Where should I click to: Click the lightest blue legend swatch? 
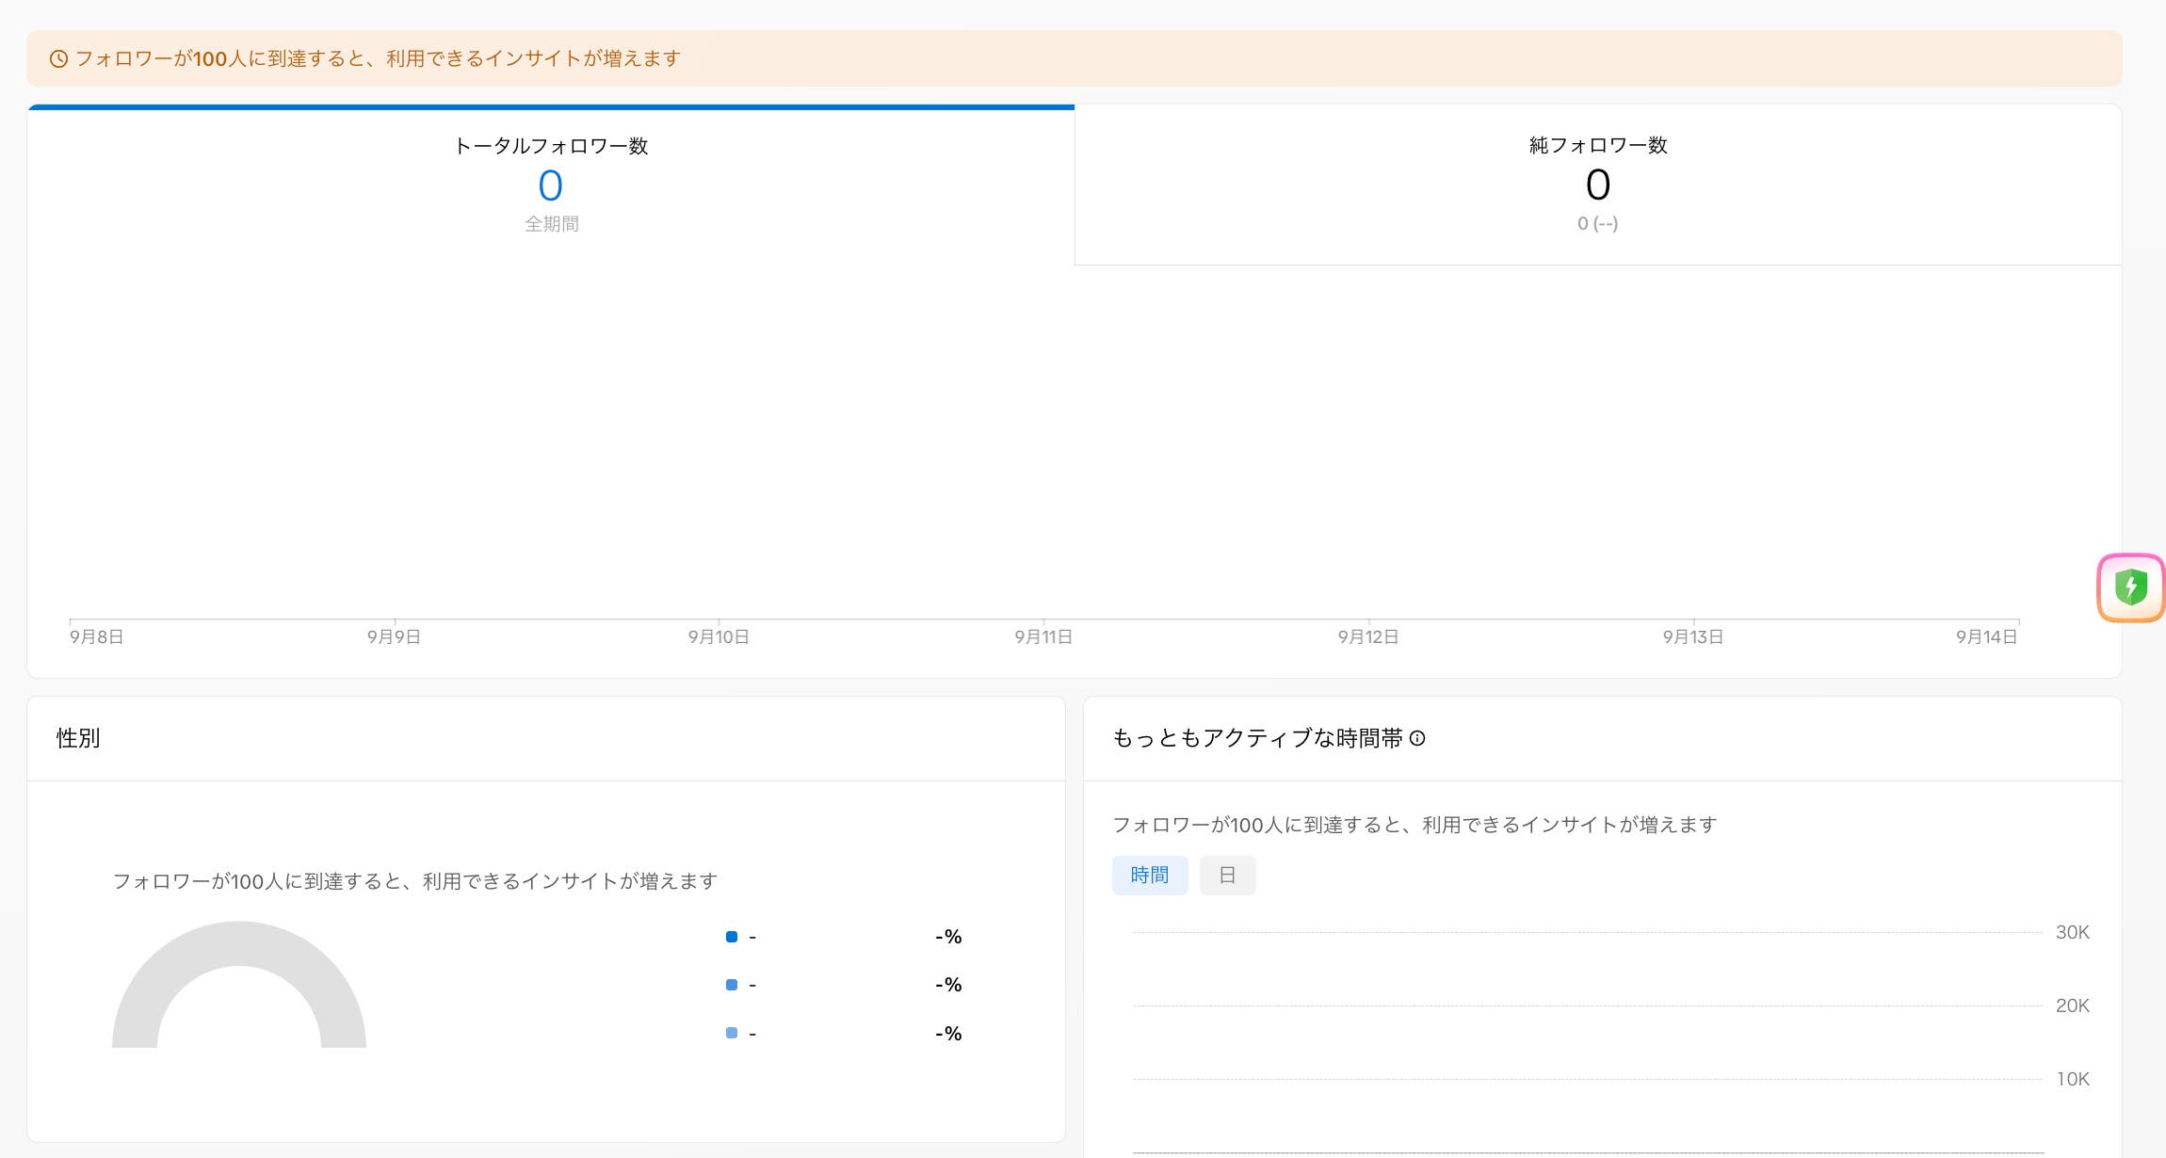tap(732, 1033)
